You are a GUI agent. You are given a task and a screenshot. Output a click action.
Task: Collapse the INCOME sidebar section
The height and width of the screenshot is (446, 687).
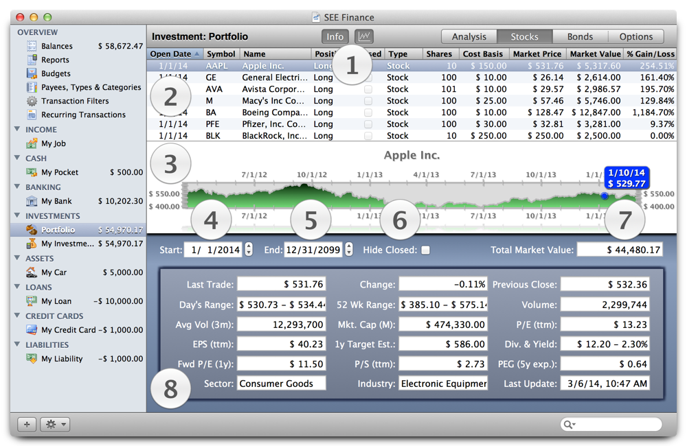tap(18, 129)
